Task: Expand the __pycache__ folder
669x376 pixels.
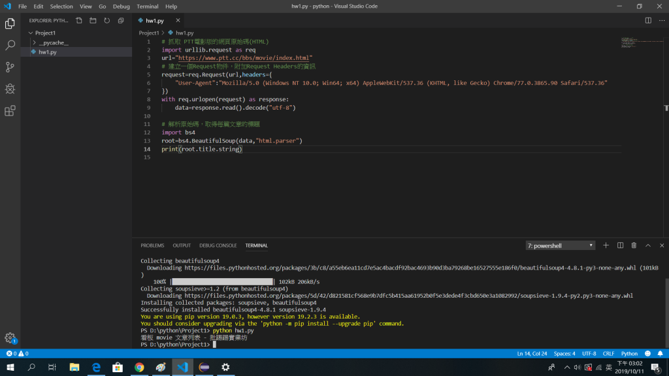Action: point(52,42)
